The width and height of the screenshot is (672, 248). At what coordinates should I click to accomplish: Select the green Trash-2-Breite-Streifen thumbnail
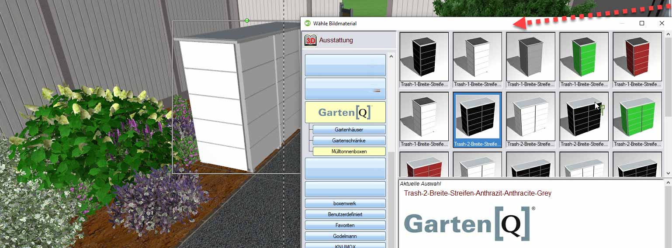pos(637,120)
